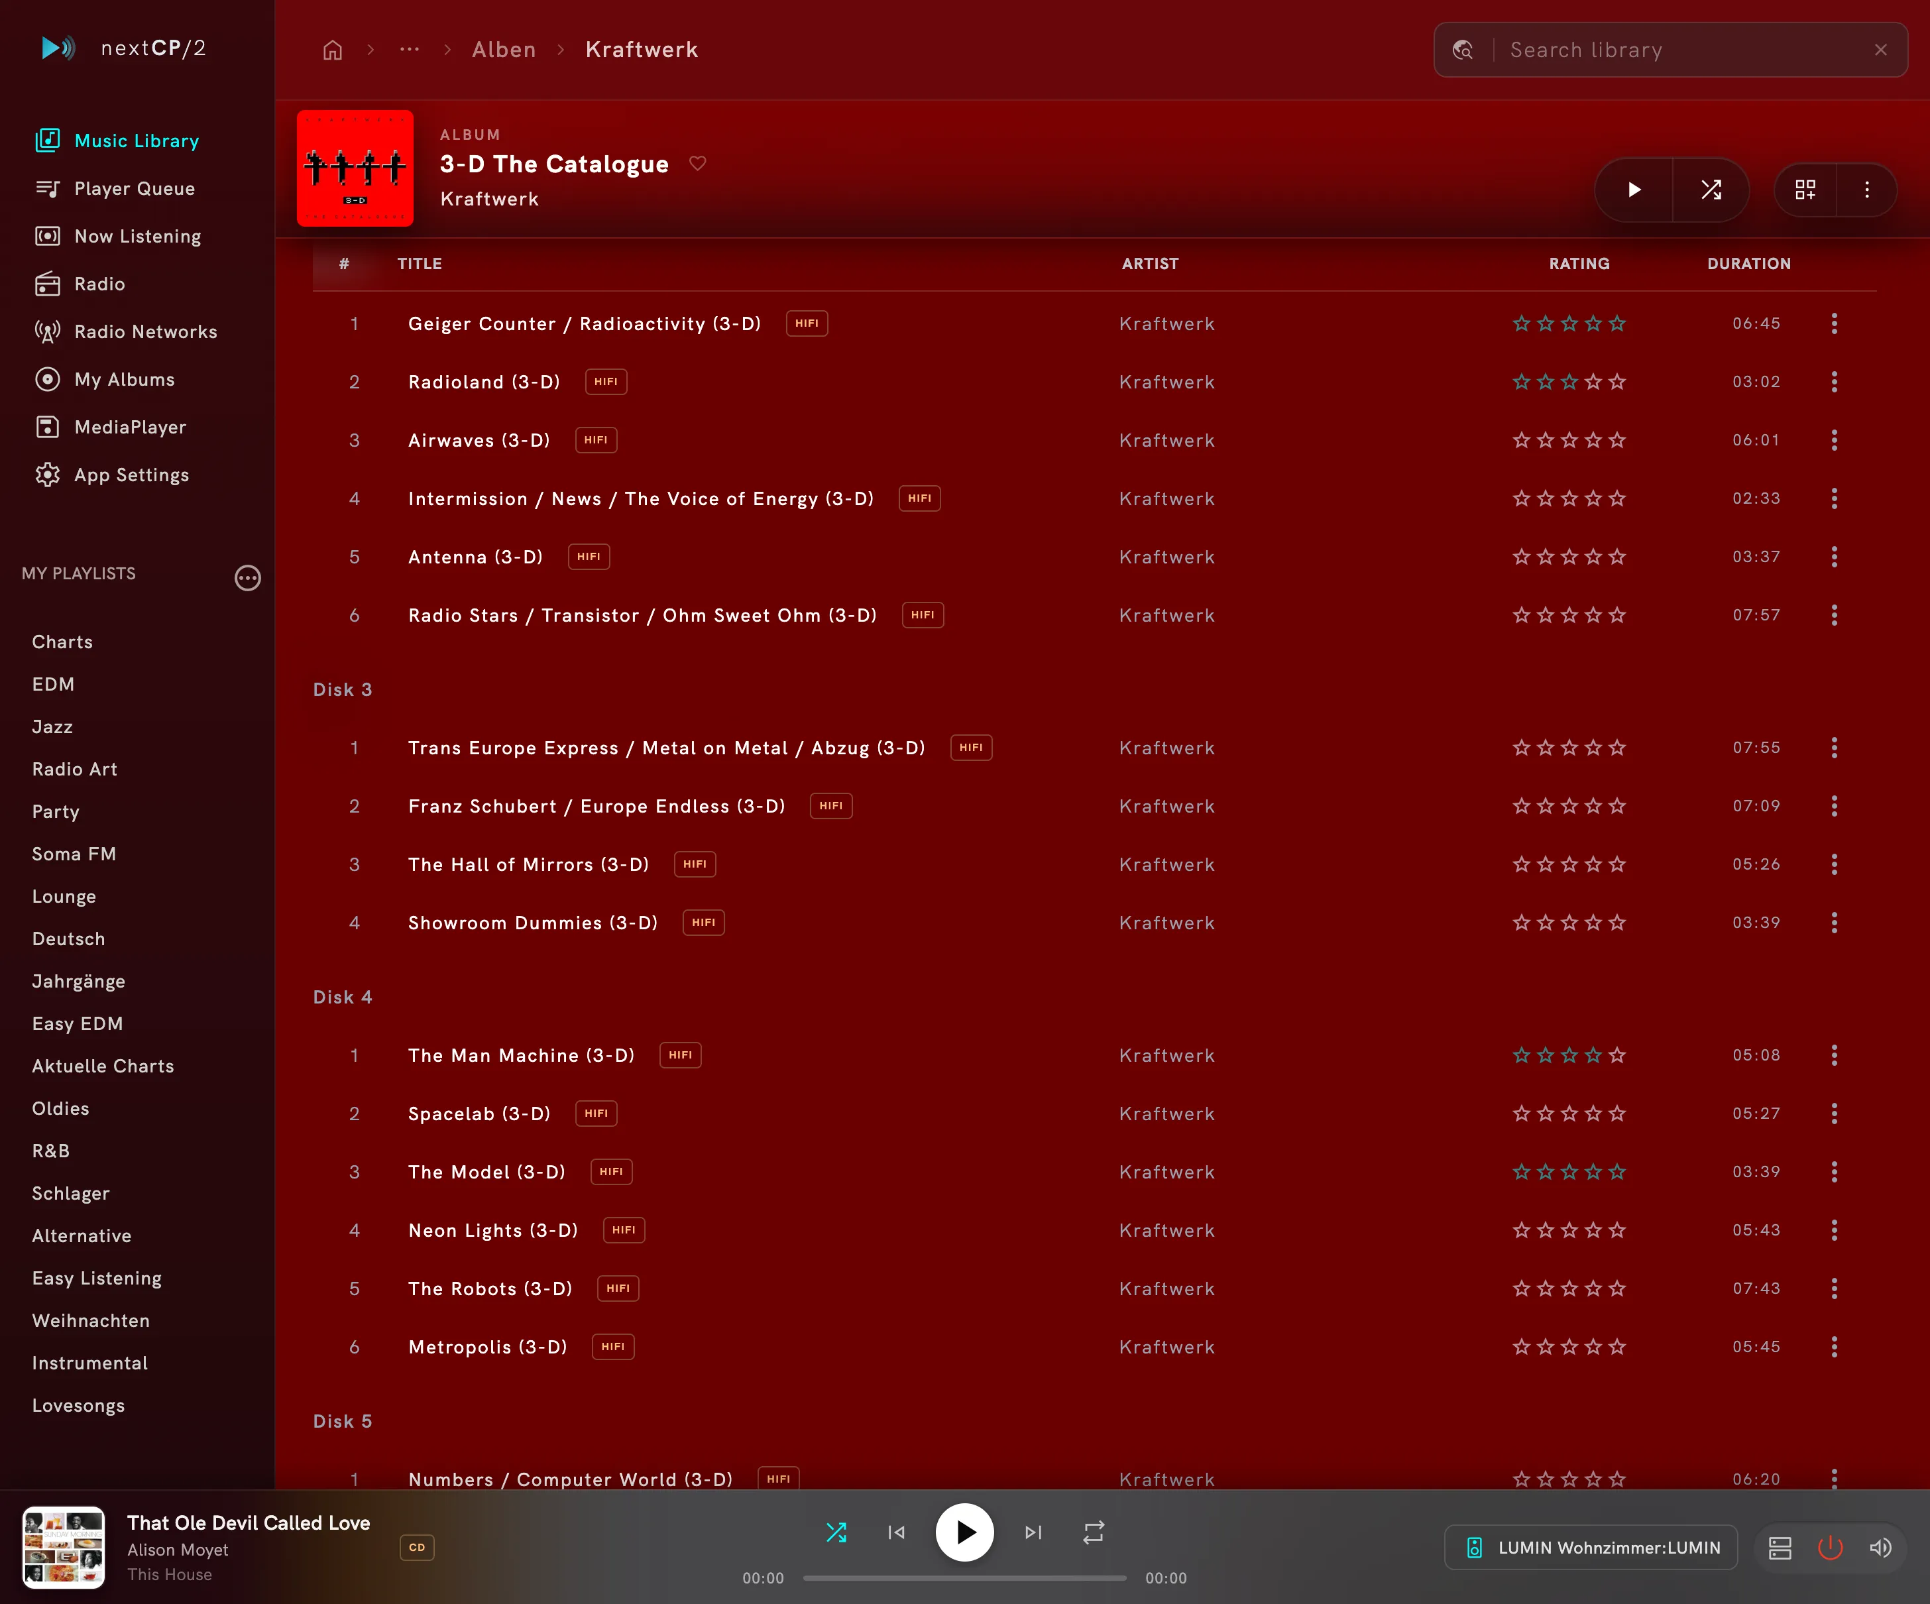This screenshot has width=1930, height=1604.
Task: Rate Geiger Counter five stars
Action: pyautogui.click(x=1618, y=323)
